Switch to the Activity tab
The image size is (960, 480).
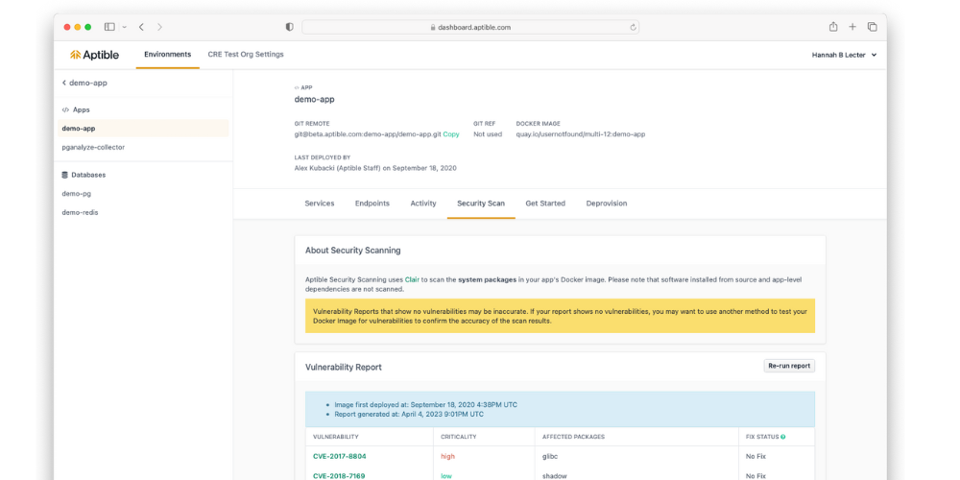point(423,204)
